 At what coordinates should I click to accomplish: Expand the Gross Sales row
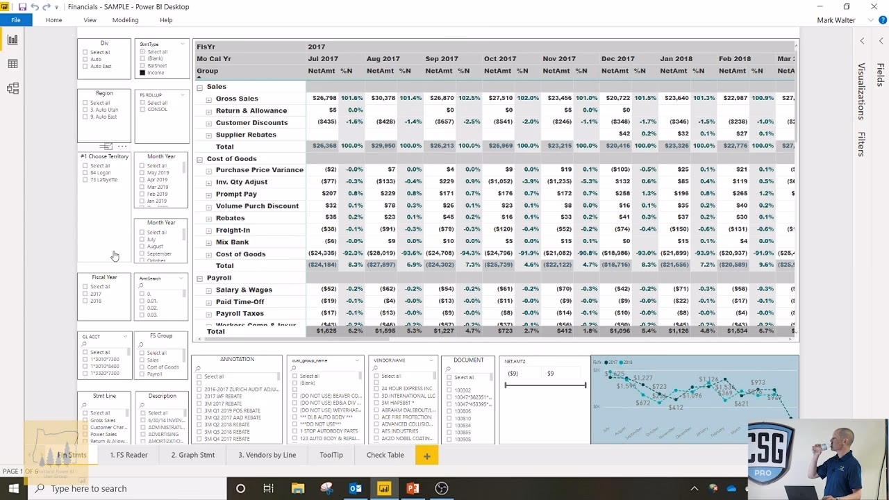[208, 99]
